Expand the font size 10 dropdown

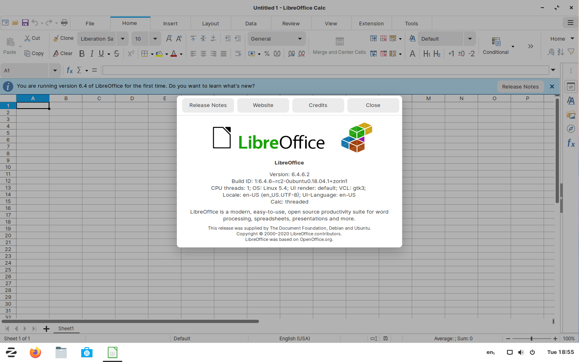pos(155,39)
